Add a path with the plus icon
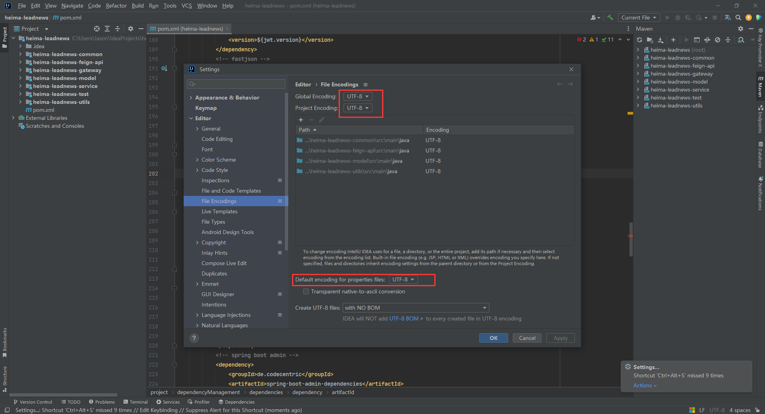 click(301, 120)
